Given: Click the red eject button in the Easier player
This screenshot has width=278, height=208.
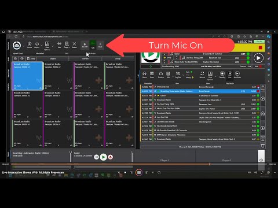Looking at the screenshot, I should point(111,157).
